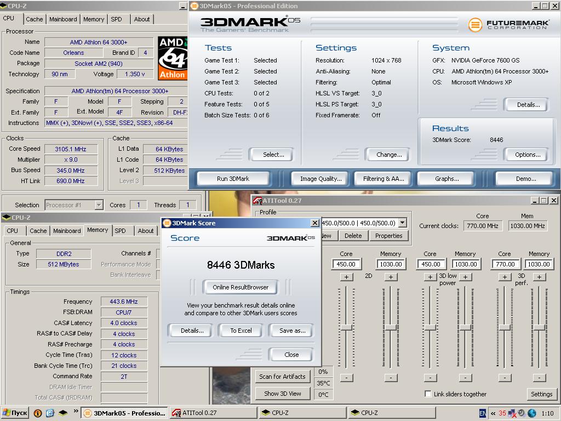Image resolution: width=561 pixels, height=421 pixels.
Task: Click the 2D Memory 1030.00 field
Action: [x=391, y=264]
